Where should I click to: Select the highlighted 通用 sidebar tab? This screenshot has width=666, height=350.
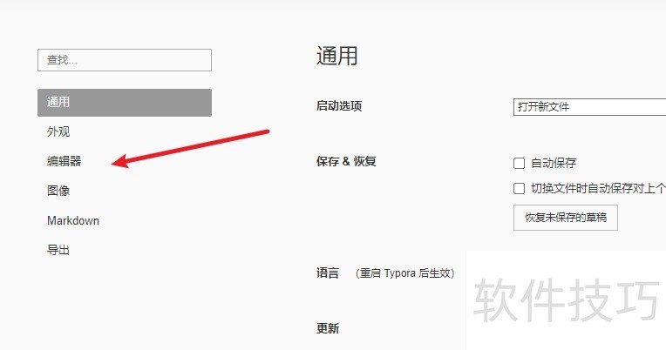[125, 102]
